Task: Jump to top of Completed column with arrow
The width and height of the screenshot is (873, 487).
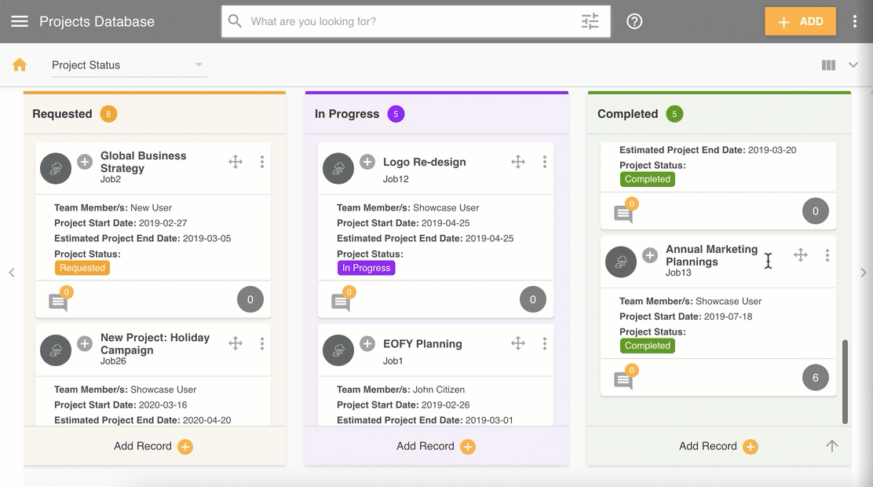Action: [x=832, y=446]
